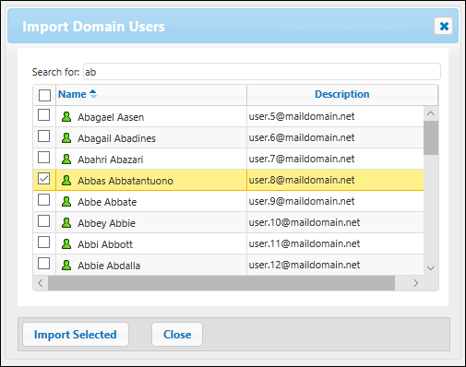Click the user icon beside Abbi Abbott
Image resolution: width=466 pixels, height=367 pixels.
pyautogui.click(x=66, y=244)
